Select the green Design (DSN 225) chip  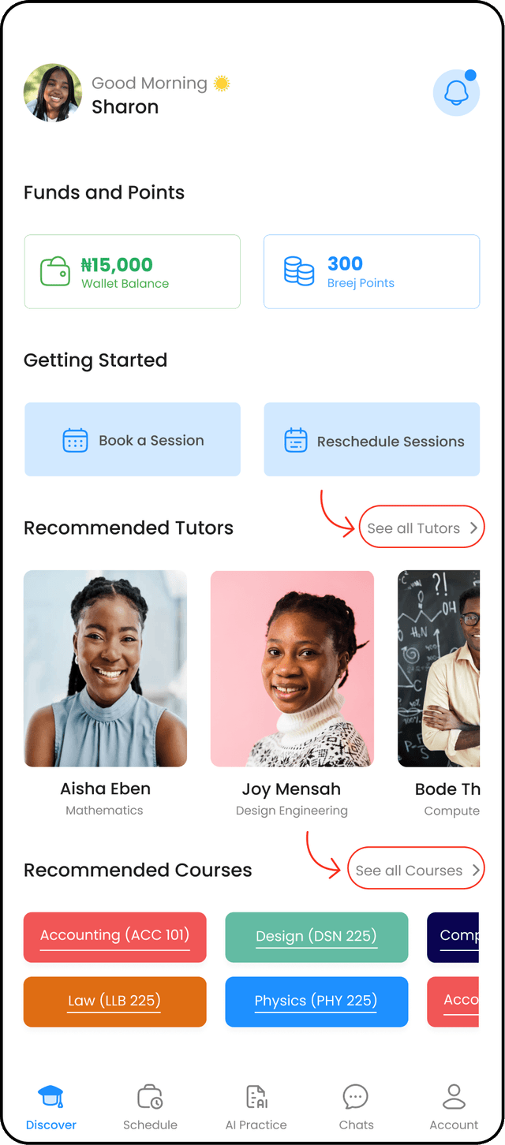coord(316,937)
